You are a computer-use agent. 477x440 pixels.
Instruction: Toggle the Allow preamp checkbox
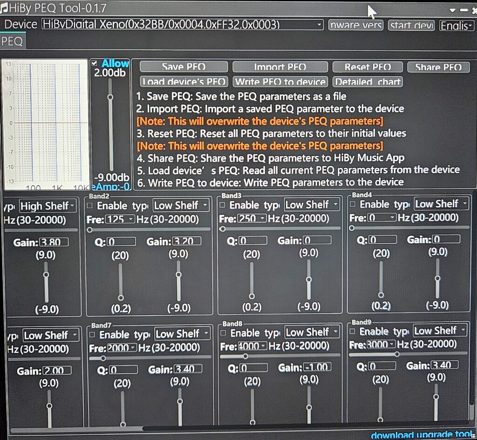coord(94,63)
